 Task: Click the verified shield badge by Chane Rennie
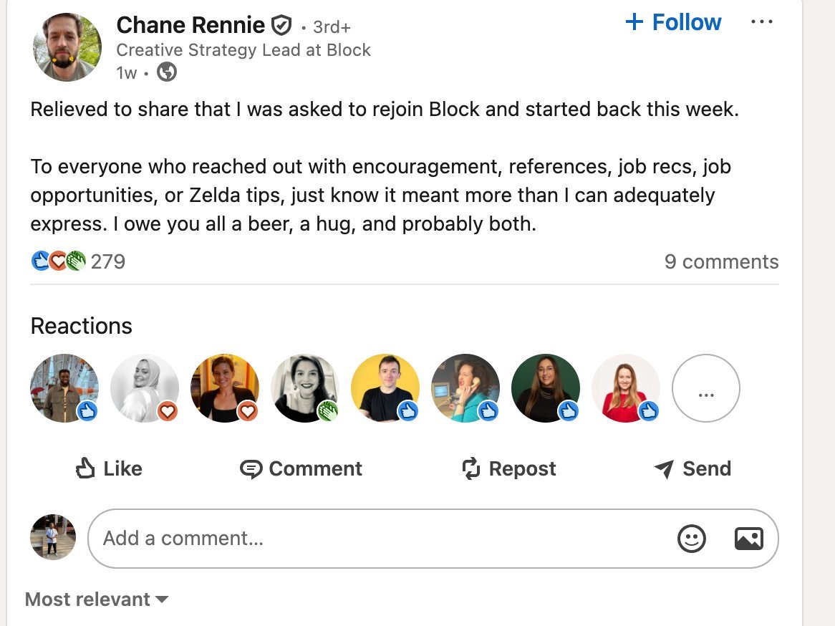point(281,26)
